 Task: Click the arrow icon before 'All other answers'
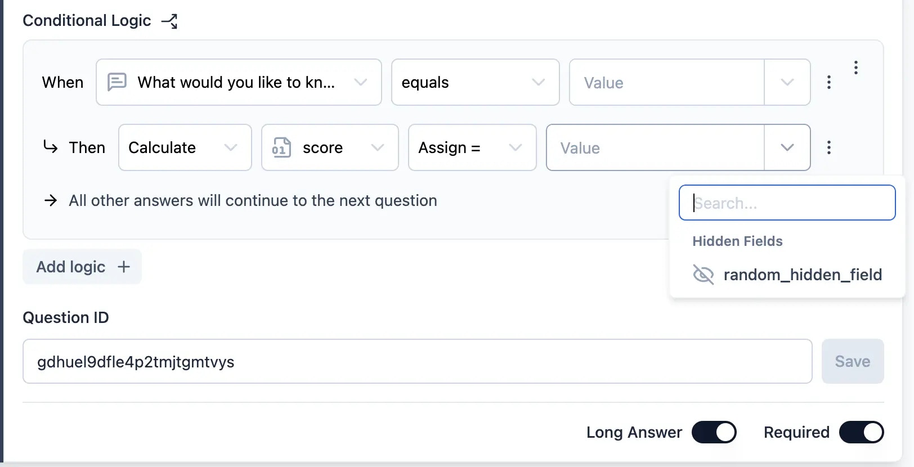tap(51, 200)
